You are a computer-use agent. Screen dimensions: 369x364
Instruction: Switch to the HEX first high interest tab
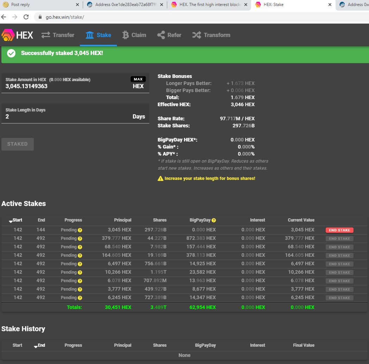pyautogui.click(x=210, y=5)
